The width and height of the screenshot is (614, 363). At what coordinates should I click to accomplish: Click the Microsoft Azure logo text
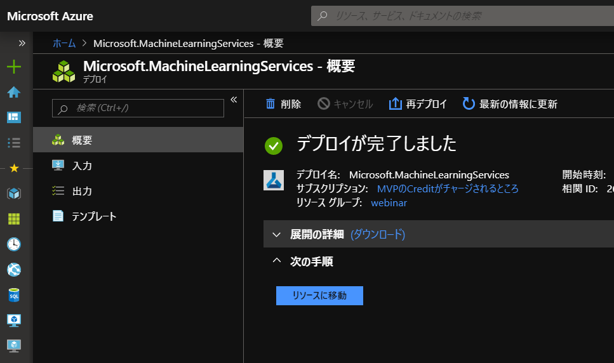click(x=50, y=16)
